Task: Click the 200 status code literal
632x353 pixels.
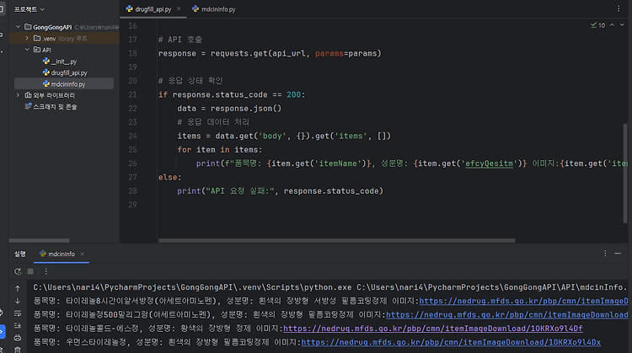Action: (293, 94)
